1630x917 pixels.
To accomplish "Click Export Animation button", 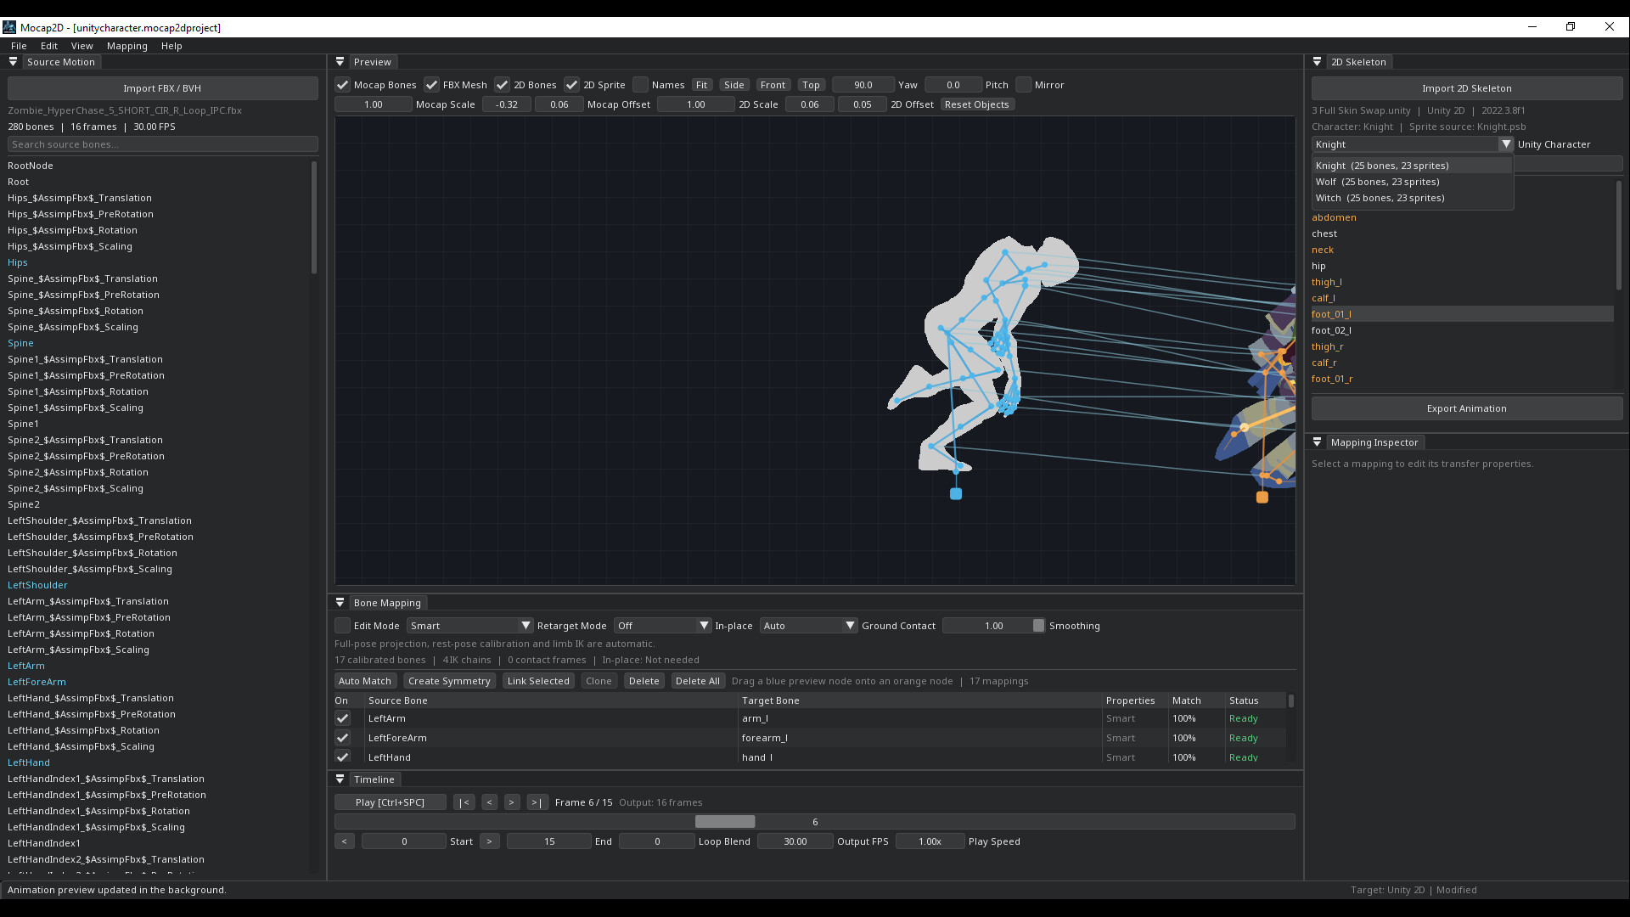I will [1466, 408].
